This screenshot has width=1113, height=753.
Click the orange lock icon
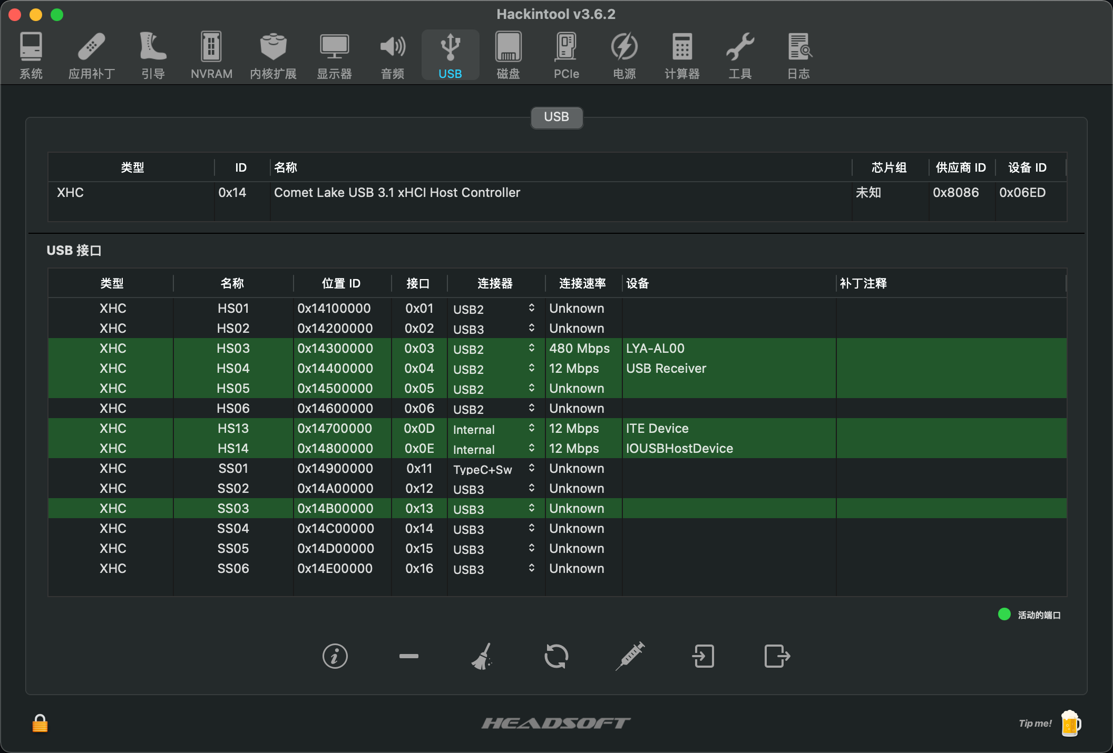pos(40,723)
